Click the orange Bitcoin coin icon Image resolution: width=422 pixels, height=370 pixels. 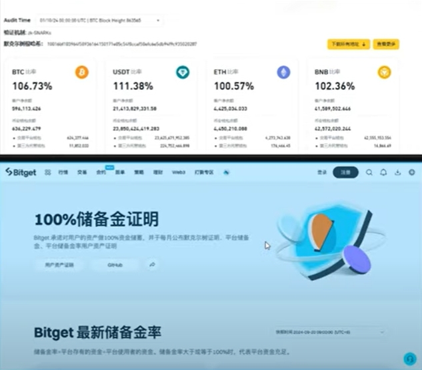[x=82, y=72]
